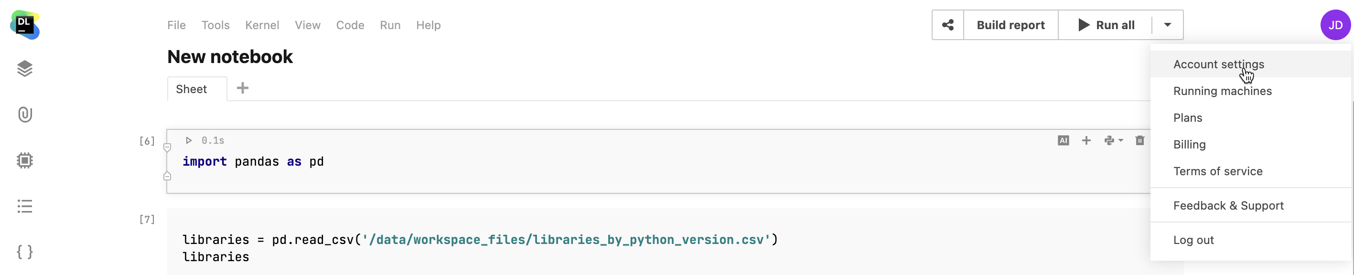Switch to the Sheet tab
This screenshot has height=275, width=1354.
click(x=191, y=89)
